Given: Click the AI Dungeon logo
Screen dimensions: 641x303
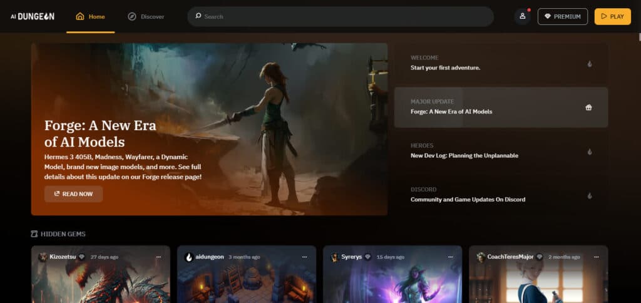Looking at the screenshot, I should tap(33, 16).
